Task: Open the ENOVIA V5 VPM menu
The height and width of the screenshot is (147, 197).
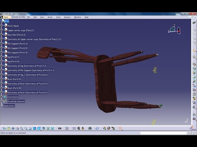Action: click(x=18, y=17)
